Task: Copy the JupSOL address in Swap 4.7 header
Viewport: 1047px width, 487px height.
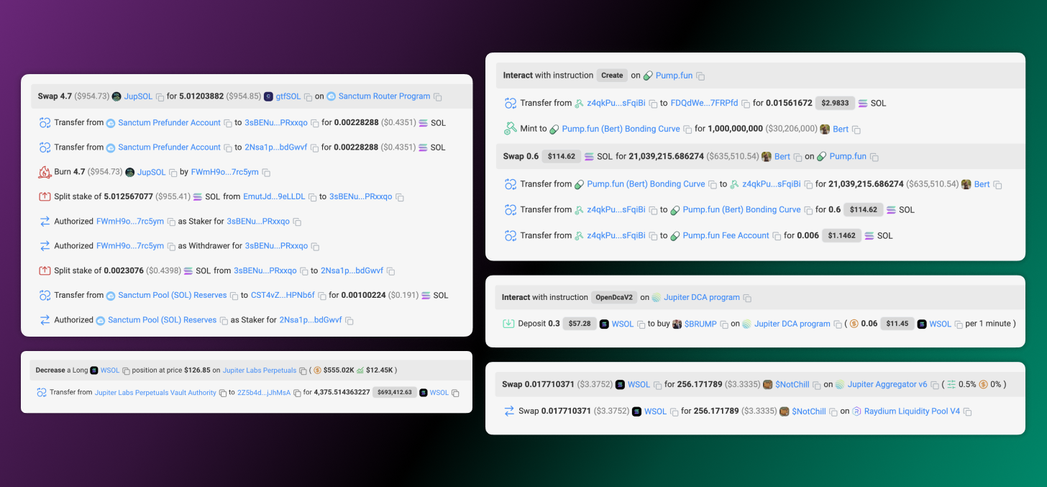Action: [160, 96]
